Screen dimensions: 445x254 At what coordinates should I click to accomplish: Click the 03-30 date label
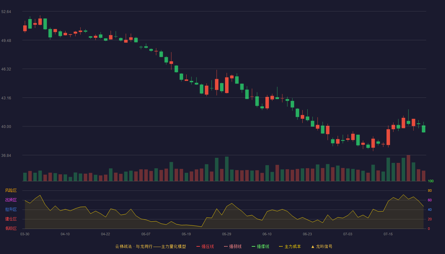25,234
